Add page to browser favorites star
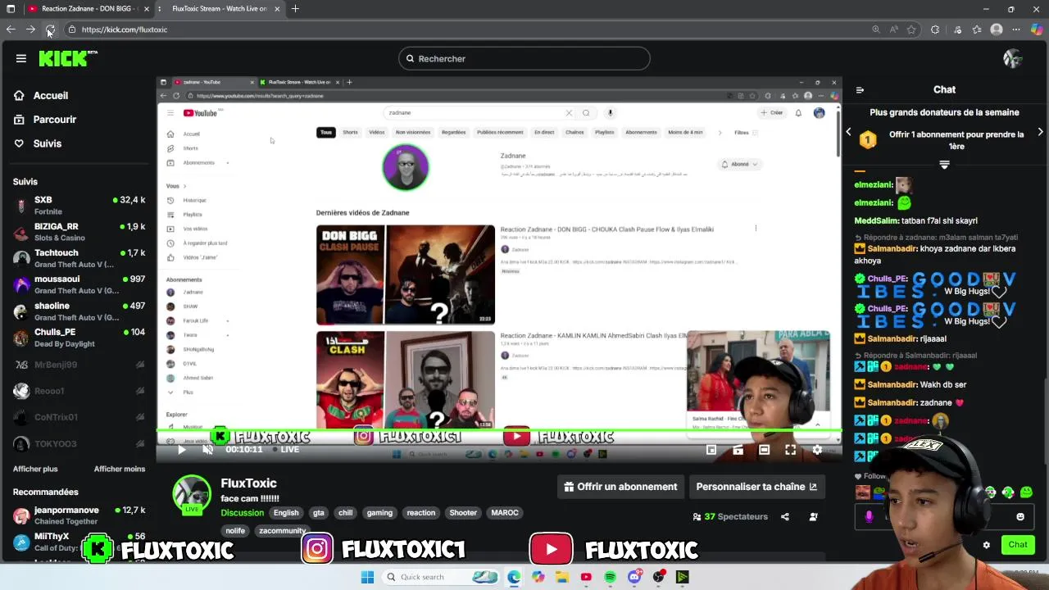1049x590 pixels. pyautogui.click(x=911, y=29)
